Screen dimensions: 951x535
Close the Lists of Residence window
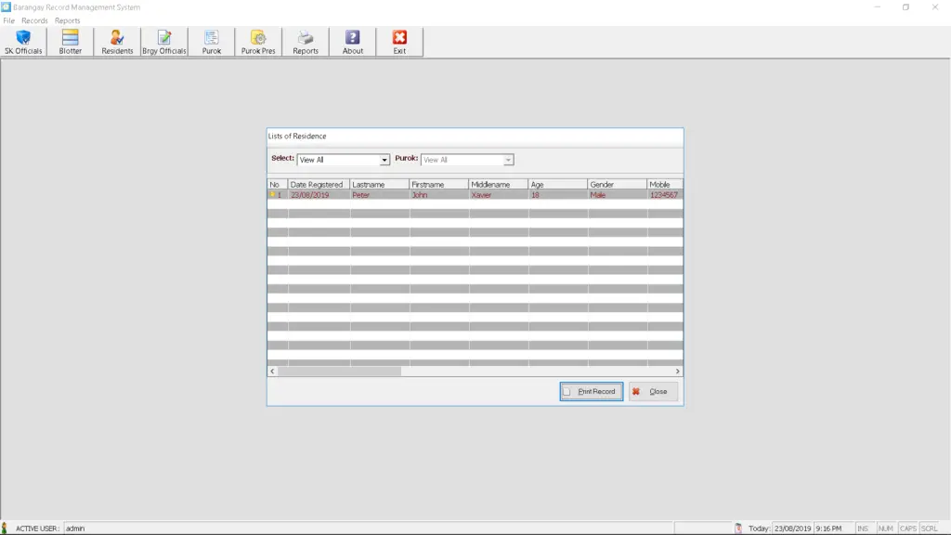(653, 391)
